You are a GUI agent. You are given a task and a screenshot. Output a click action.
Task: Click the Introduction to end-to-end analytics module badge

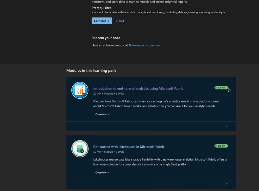pos(80,90)
